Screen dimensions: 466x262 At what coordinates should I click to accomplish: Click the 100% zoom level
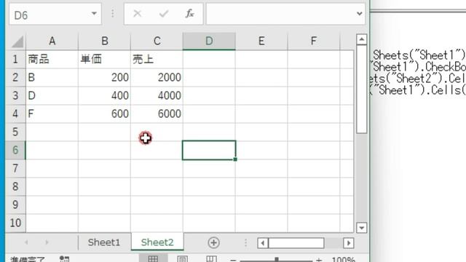pyautogui.click(x=343, y=260)
